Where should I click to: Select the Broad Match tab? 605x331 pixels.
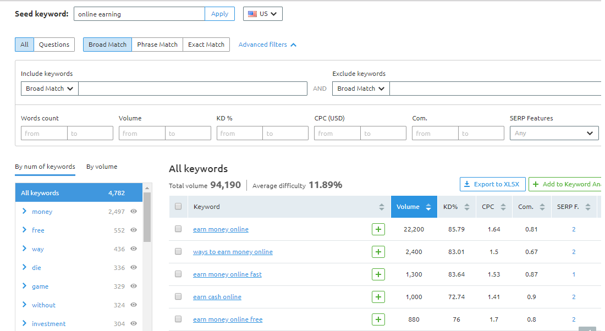point(107,45)
